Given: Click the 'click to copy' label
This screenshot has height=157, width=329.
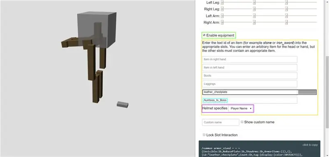Looking at the screenshot, I should pos(310,145).
